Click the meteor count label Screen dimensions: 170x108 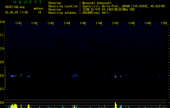[38, 8]
